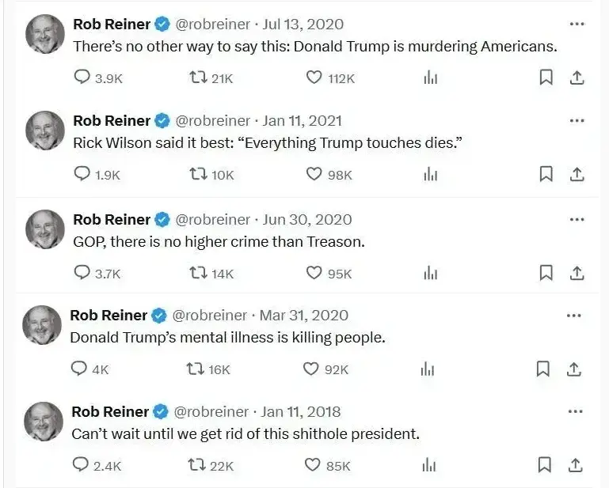Open Rob Reiner's name on the 2018 tweet

tap(110, 412)
